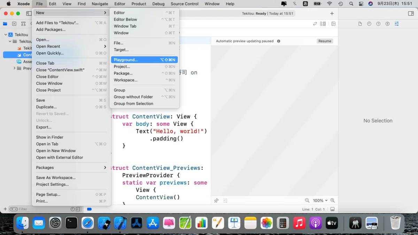Toggle the navigator sidebar button
418x235 pixels.
tap(29, 14)
